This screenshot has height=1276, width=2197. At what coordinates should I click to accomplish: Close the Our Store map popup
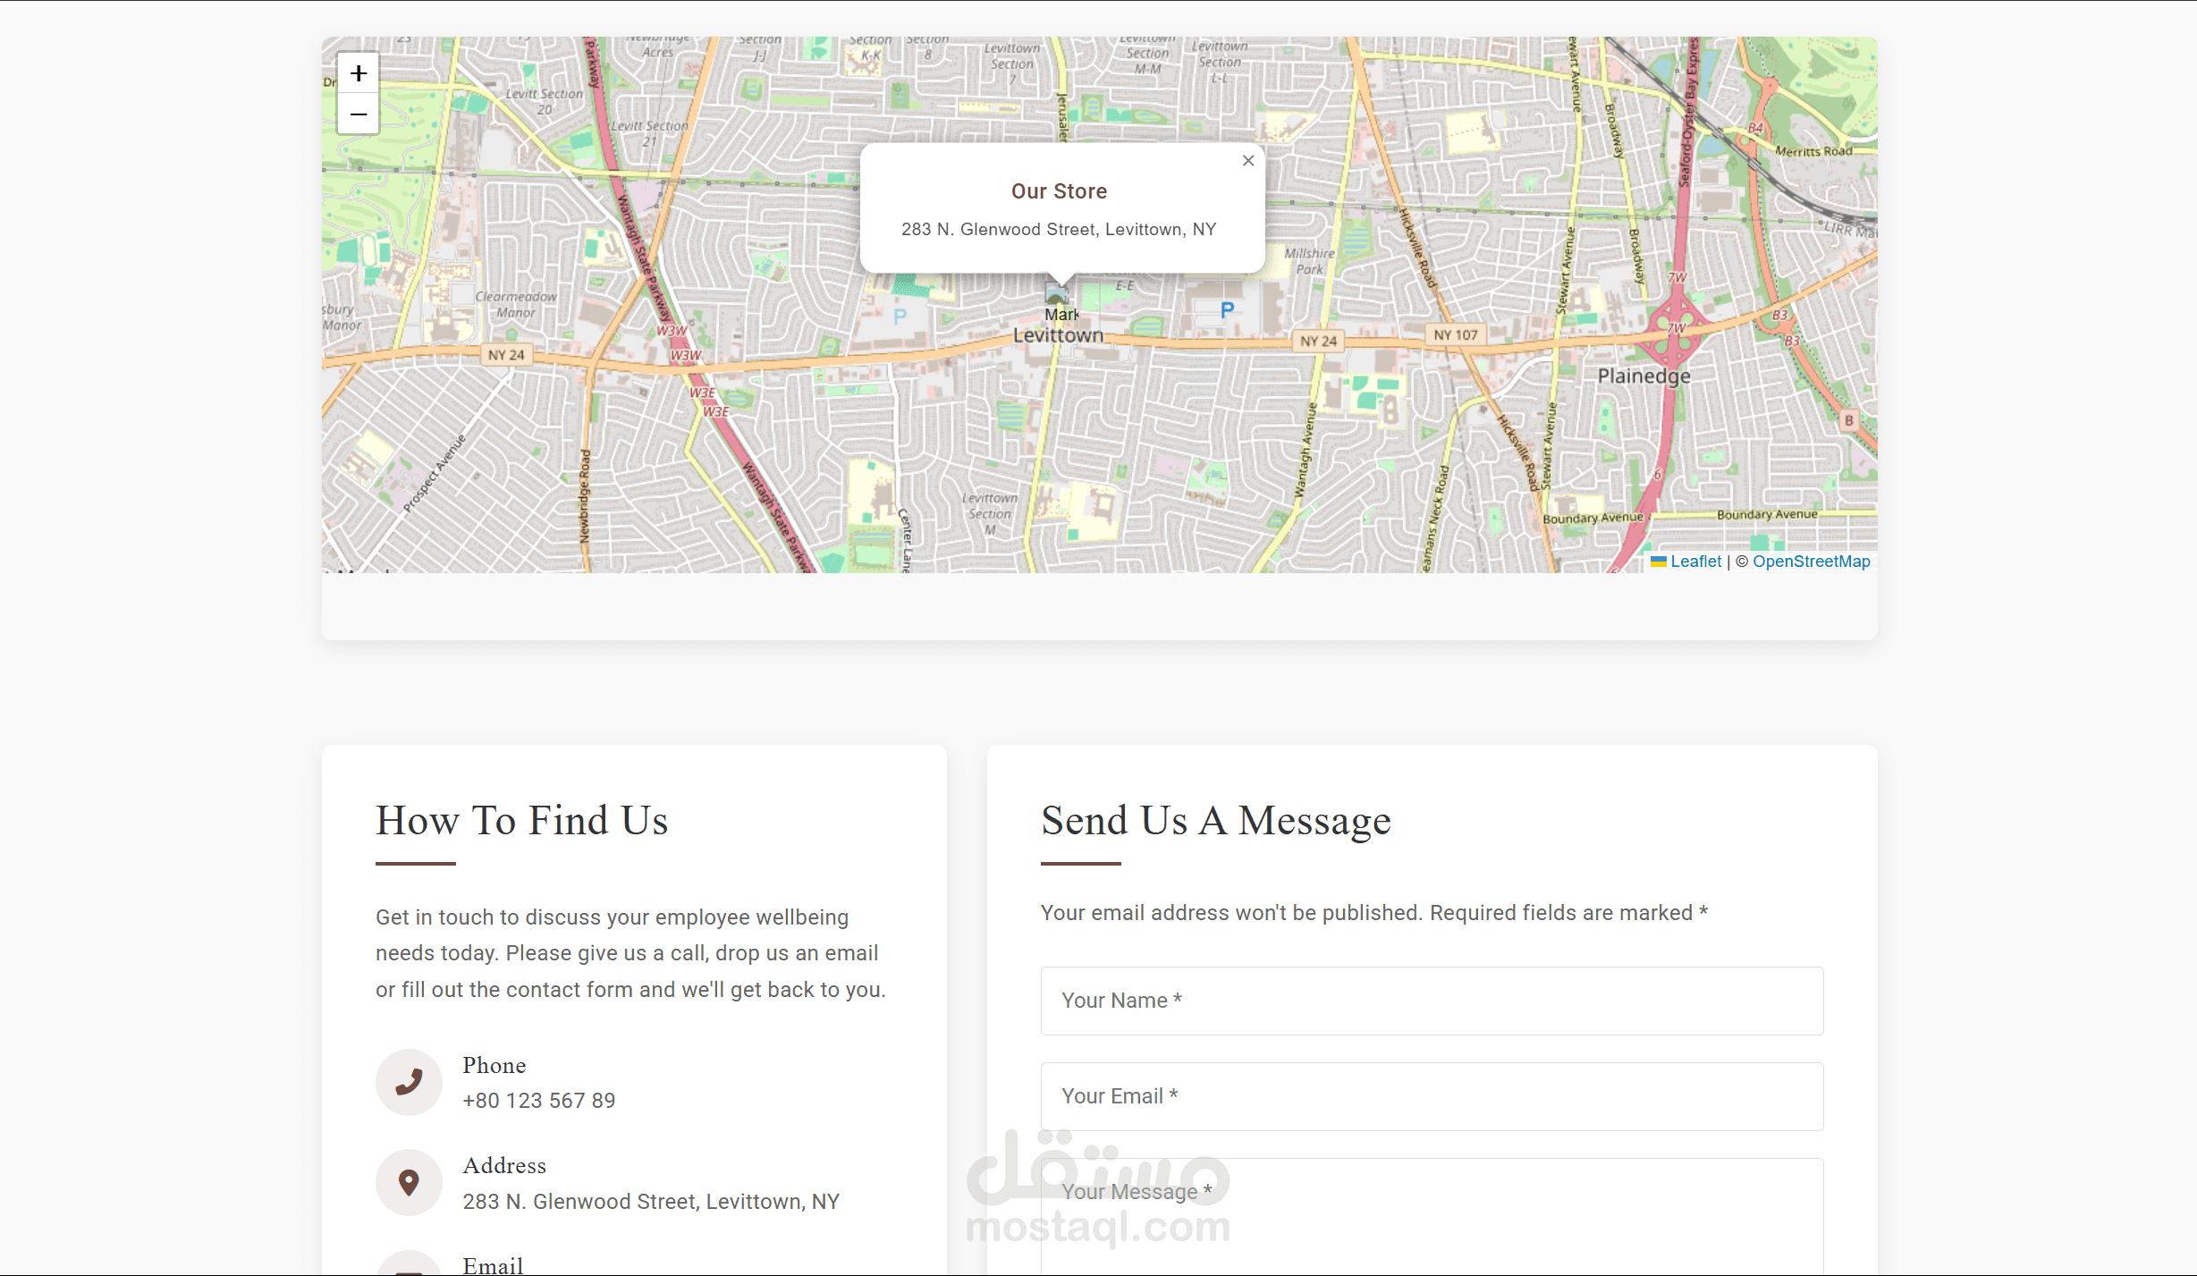coord(1248,161)
